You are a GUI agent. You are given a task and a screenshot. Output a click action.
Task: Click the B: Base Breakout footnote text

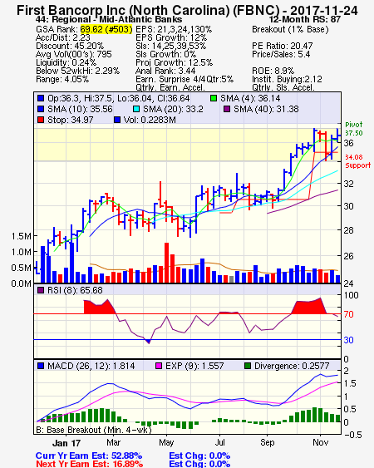pos(94,430)
